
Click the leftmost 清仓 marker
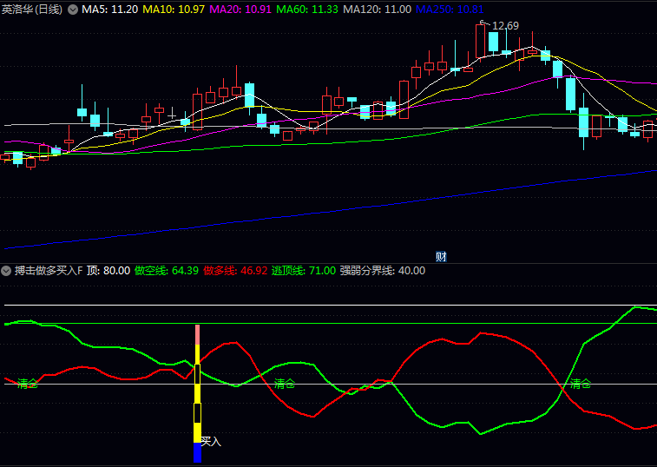[28, 384]
